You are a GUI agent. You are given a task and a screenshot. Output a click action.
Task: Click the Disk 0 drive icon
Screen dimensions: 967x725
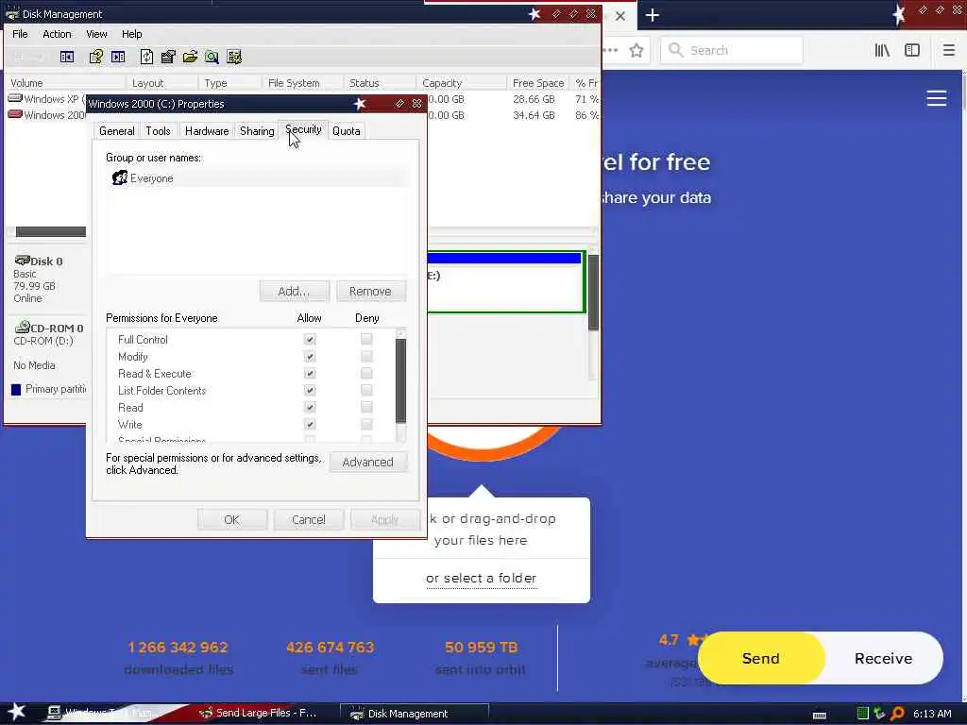point(23,261)
